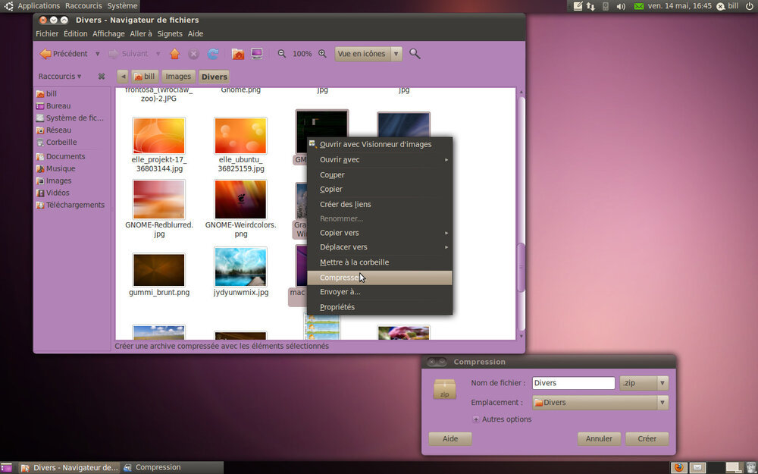
Task: Open the Vue en icônes view dropdown
Action: click(x=369, y=54)
